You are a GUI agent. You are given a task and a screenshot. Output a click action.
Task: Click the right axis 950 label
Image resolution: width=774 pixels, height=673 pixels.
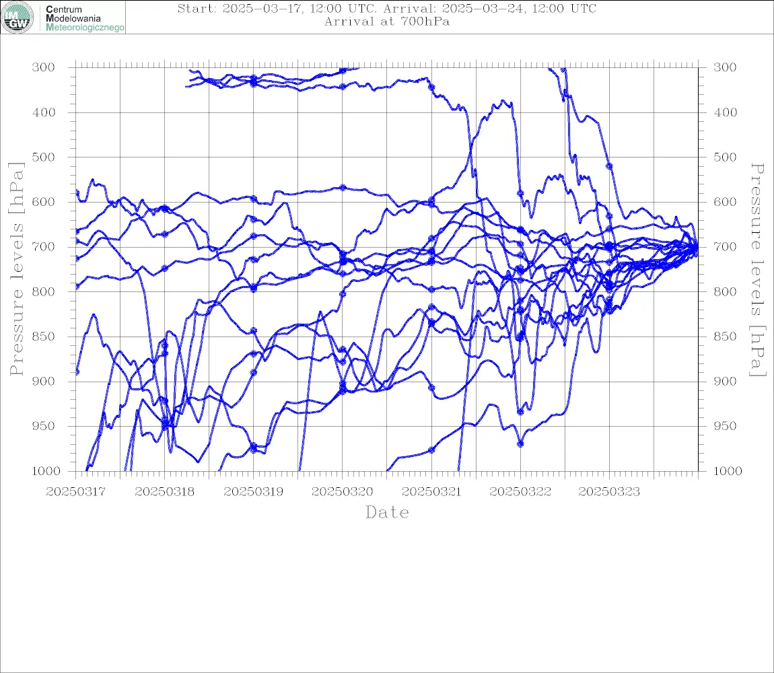click(x=725, y=425)
